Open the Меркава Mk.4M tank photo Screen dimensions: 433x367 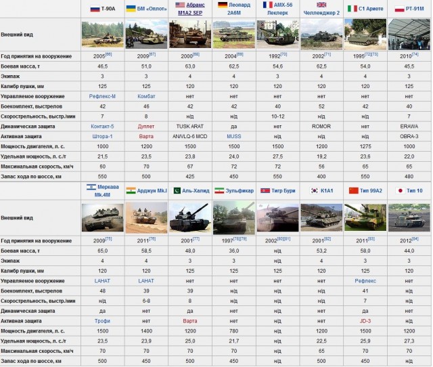(102, 218)
